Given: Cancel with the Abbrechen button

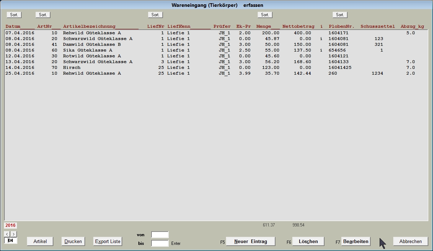Looking at the screenshot, I should pos(410,241).
